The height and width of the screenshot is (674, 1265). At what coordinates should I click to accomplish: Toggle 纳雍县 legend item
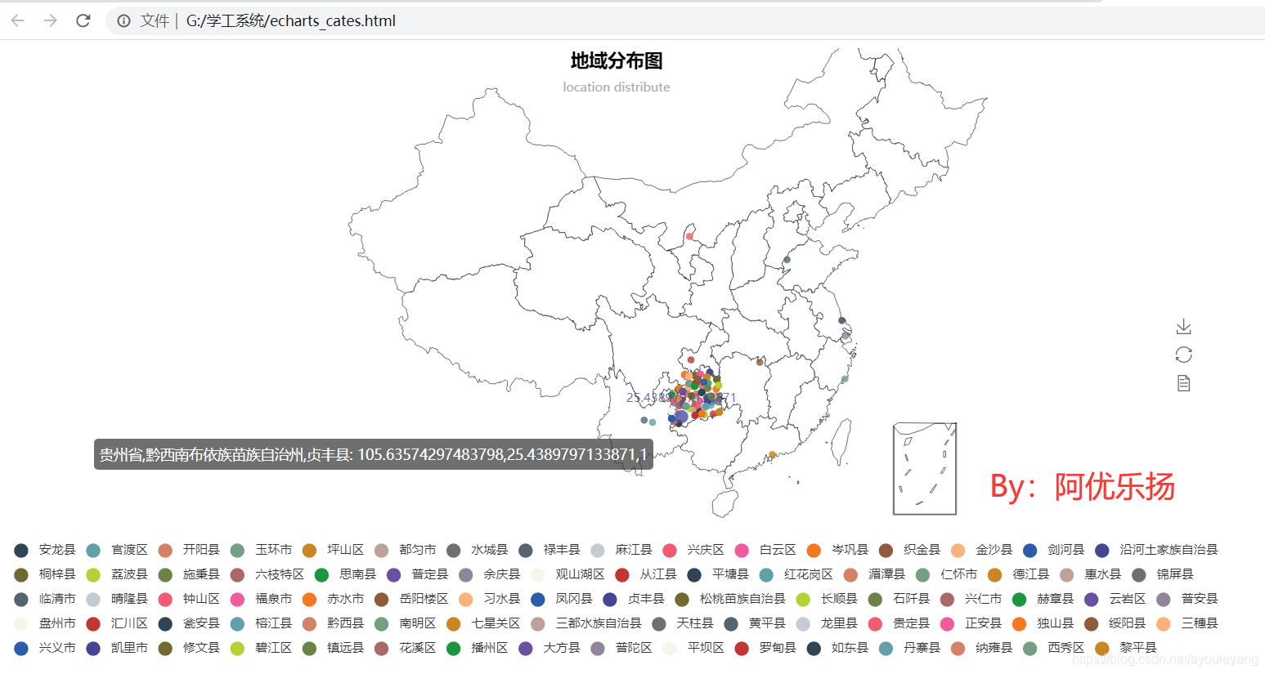click(x=981, y=648)
